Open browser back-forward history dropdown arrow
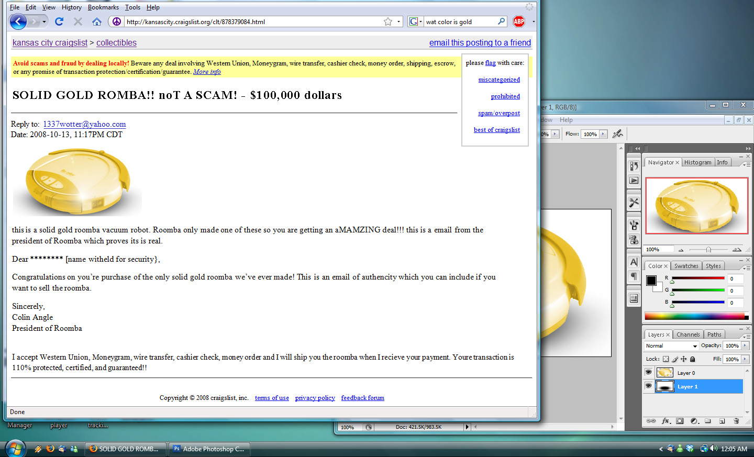The width and height of the screenshot is (754, 457). point(44,21)
